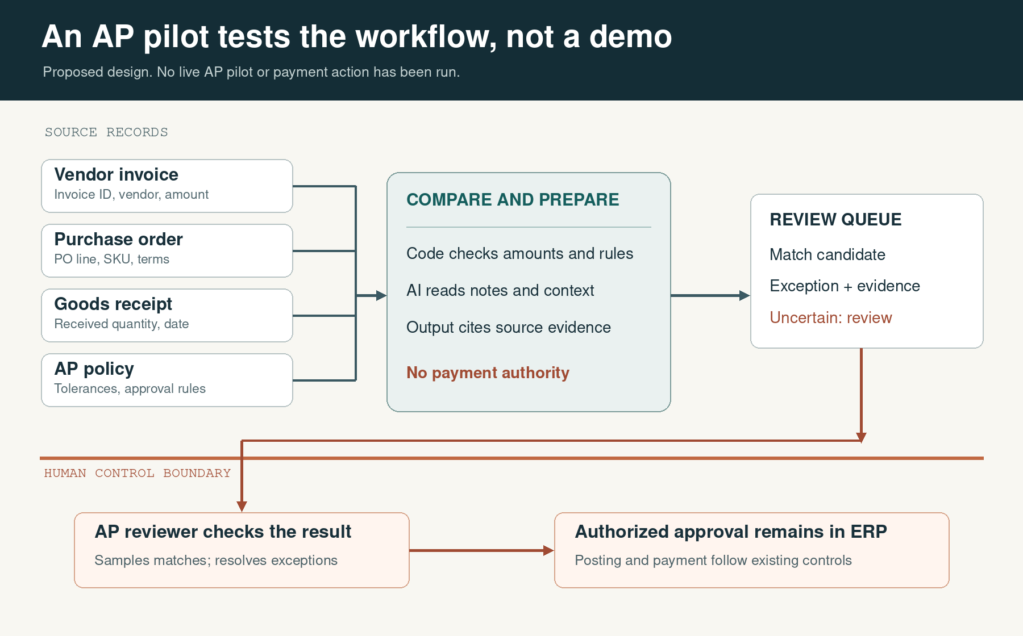This screenshot has width=1023, height=636.
Task: Click 'PO line, SKU, terms' text
Action: tap(111, 259)
